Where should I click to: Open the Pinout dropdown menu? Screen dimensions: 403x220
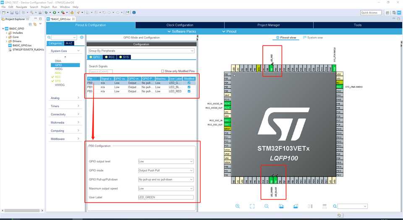(x=229, y=31)
